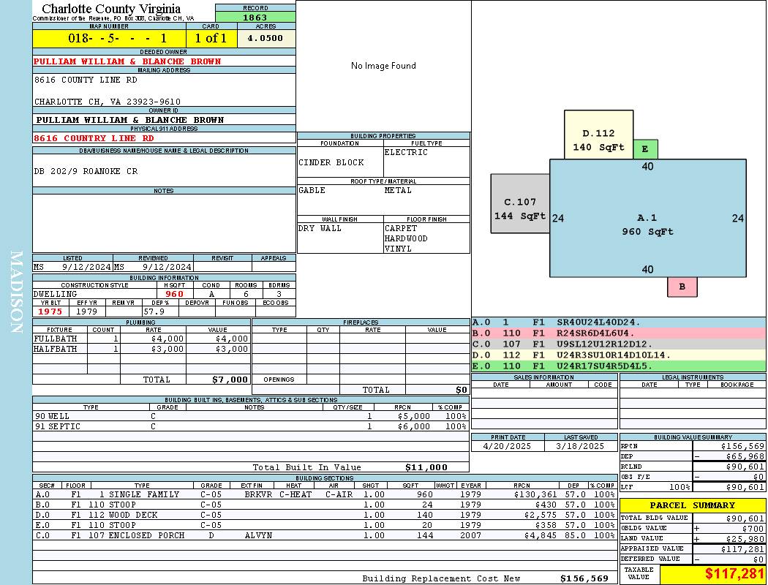Screen dimensions: 768x585
Task: Click the No Image Found placeholder
Action: tap(383, 66)
